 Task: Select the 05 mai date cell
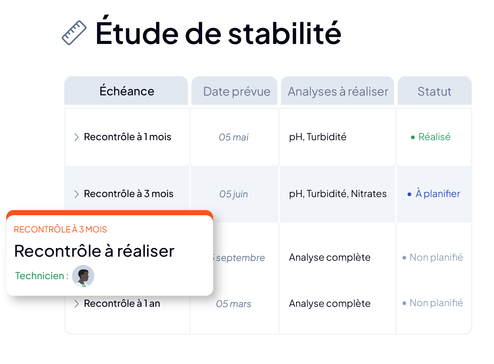click(234, 137)
